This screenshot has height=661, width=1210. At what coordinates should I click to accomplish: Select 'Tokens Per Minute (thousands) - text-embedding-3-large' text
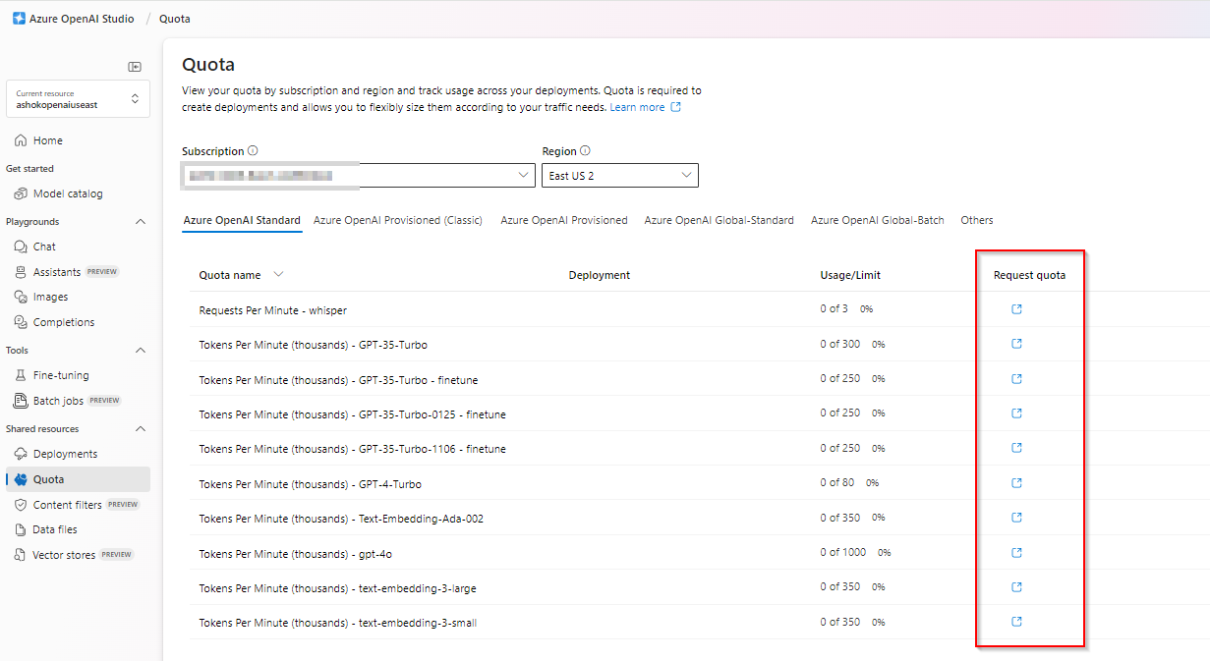click(338, 588)
